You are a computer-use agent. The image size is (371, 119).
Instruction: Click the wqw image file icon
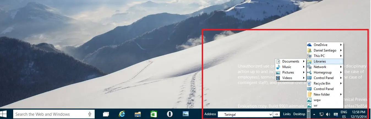309,100
